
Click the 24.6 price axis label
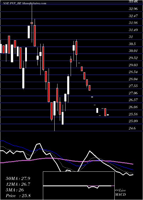pos(132,128)
